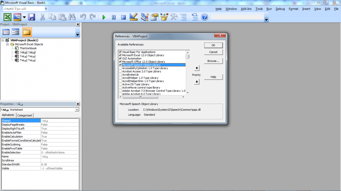Click View Object icon in Project panel
Screen dimensions: 341x191
click(x=15, y=32)
